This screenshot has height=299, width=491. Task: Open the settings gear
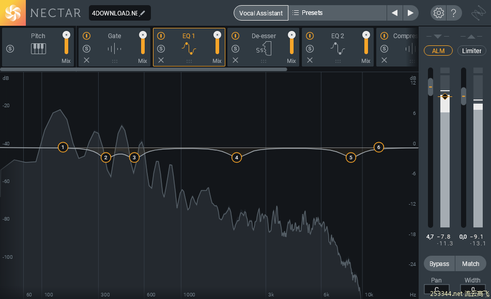click(438, 13)
